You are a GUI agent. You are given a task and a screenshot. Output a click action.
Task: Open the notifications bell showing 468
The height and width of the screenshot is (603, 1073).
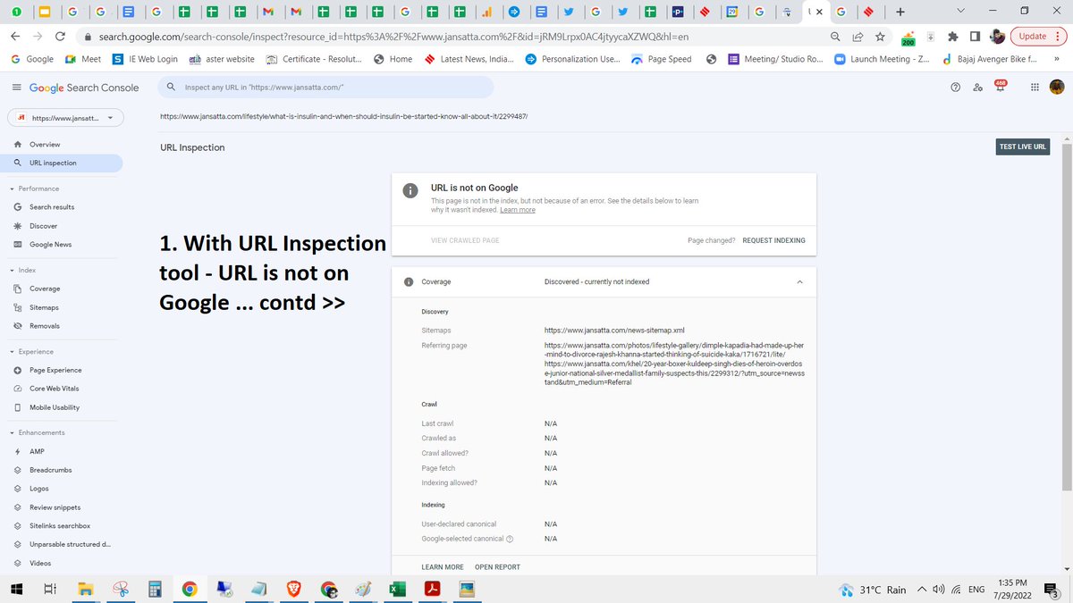pos(1001,87)
